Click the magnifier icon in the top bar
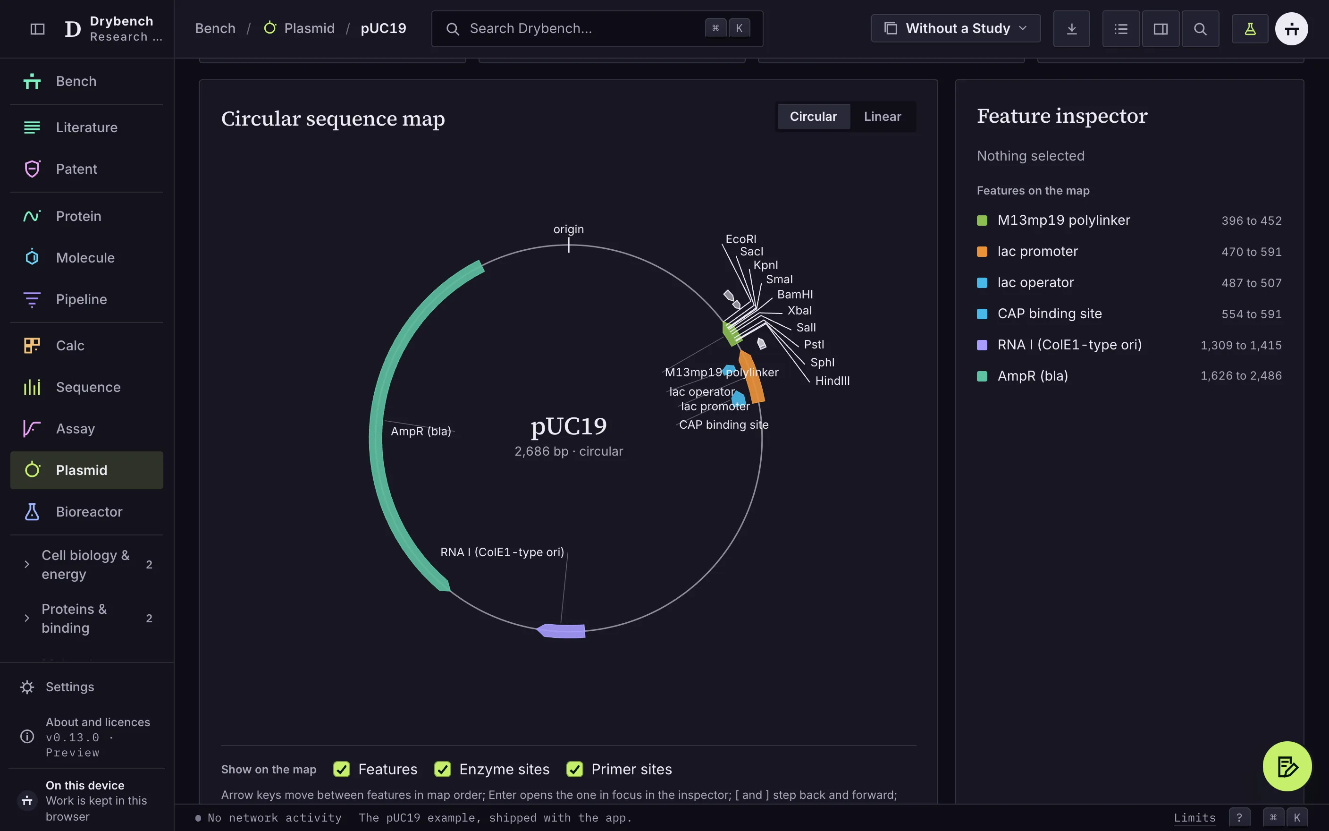 (x=1201, y=29)
